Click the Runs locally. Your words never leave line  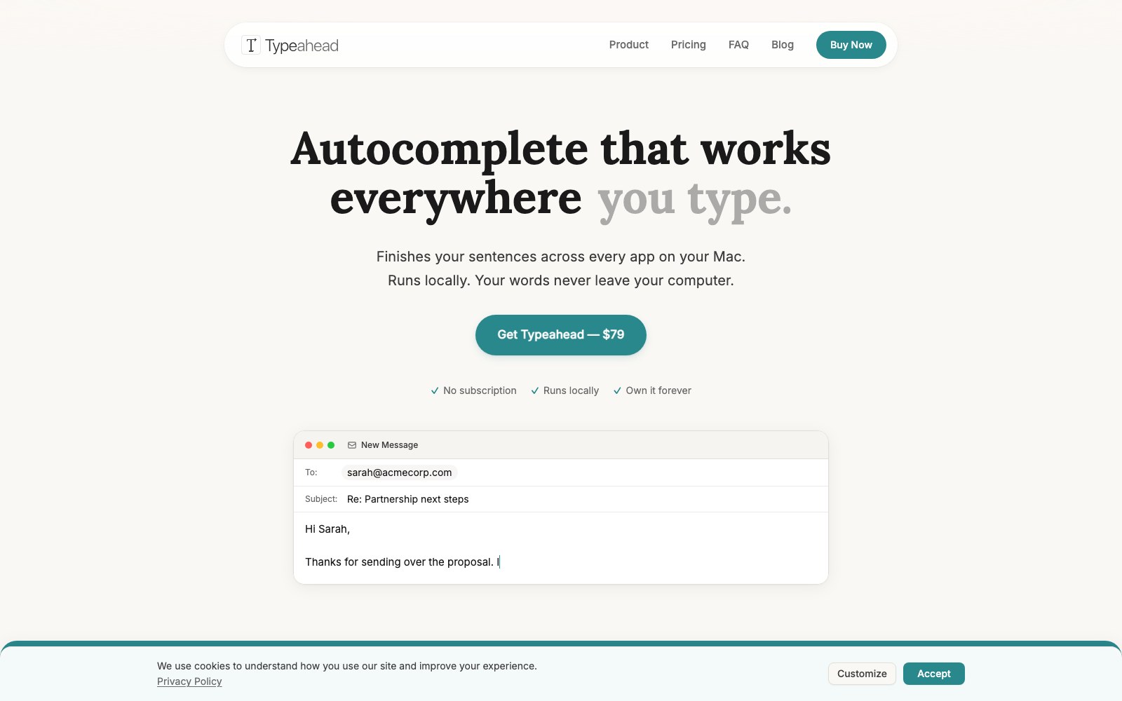(x=561, y=280)
